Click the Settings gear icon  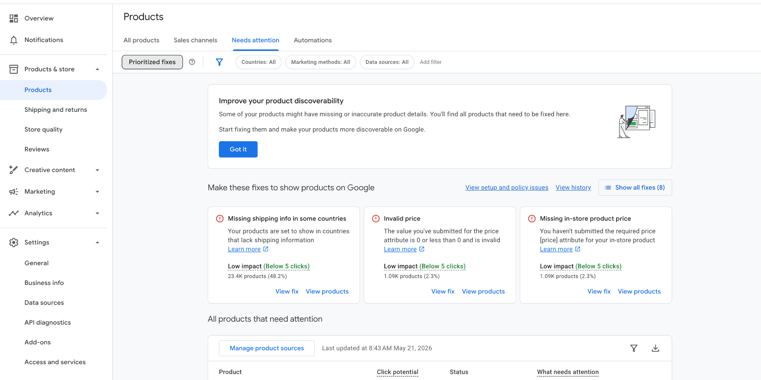click(14, 242)
